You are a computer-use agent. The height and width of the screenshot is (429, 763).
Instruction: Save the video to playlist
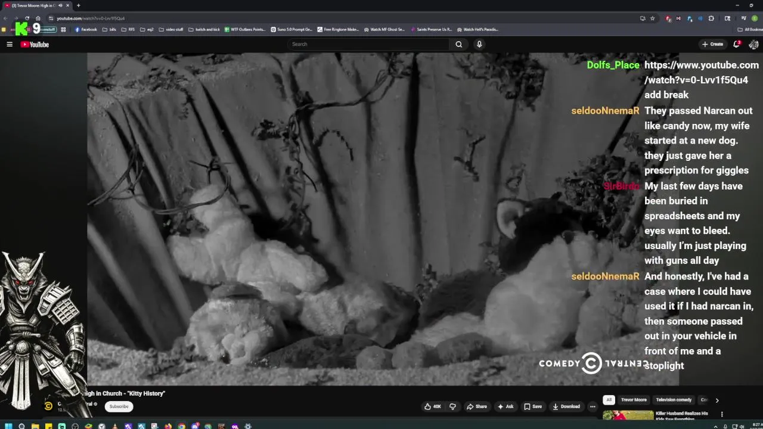pos(533,406)
